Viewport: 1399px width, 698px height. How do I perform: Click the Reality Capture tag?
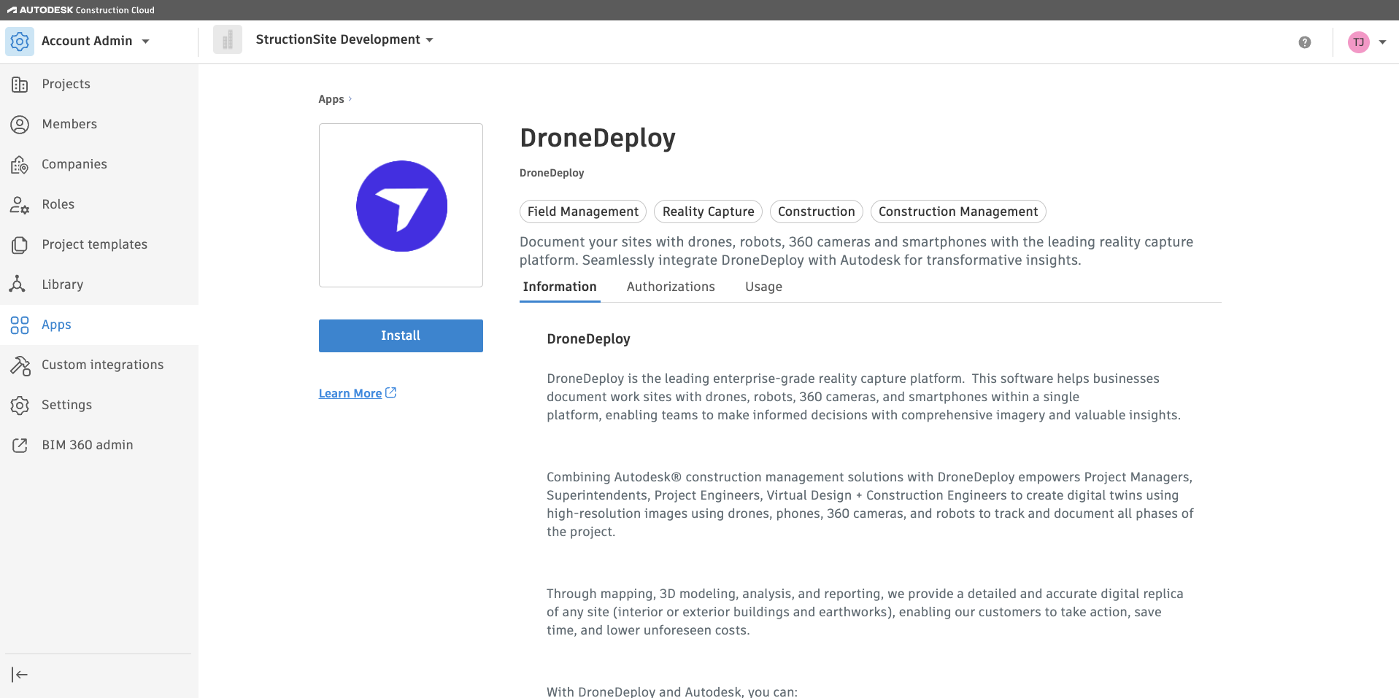point(708,212)
